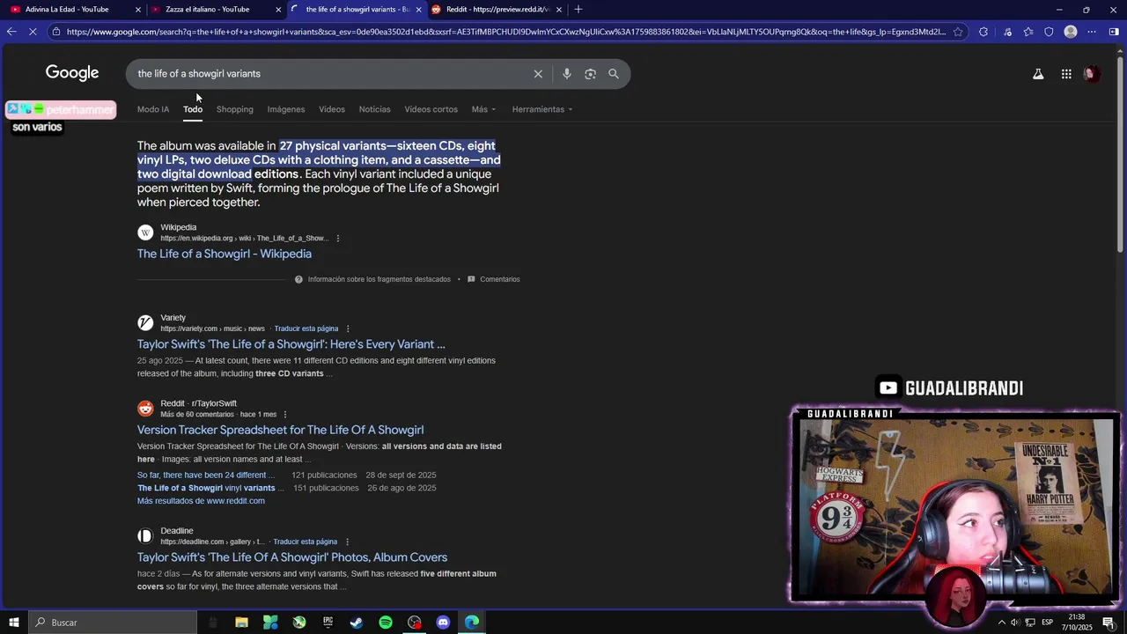Select the Todo results tab

point(193,109)
